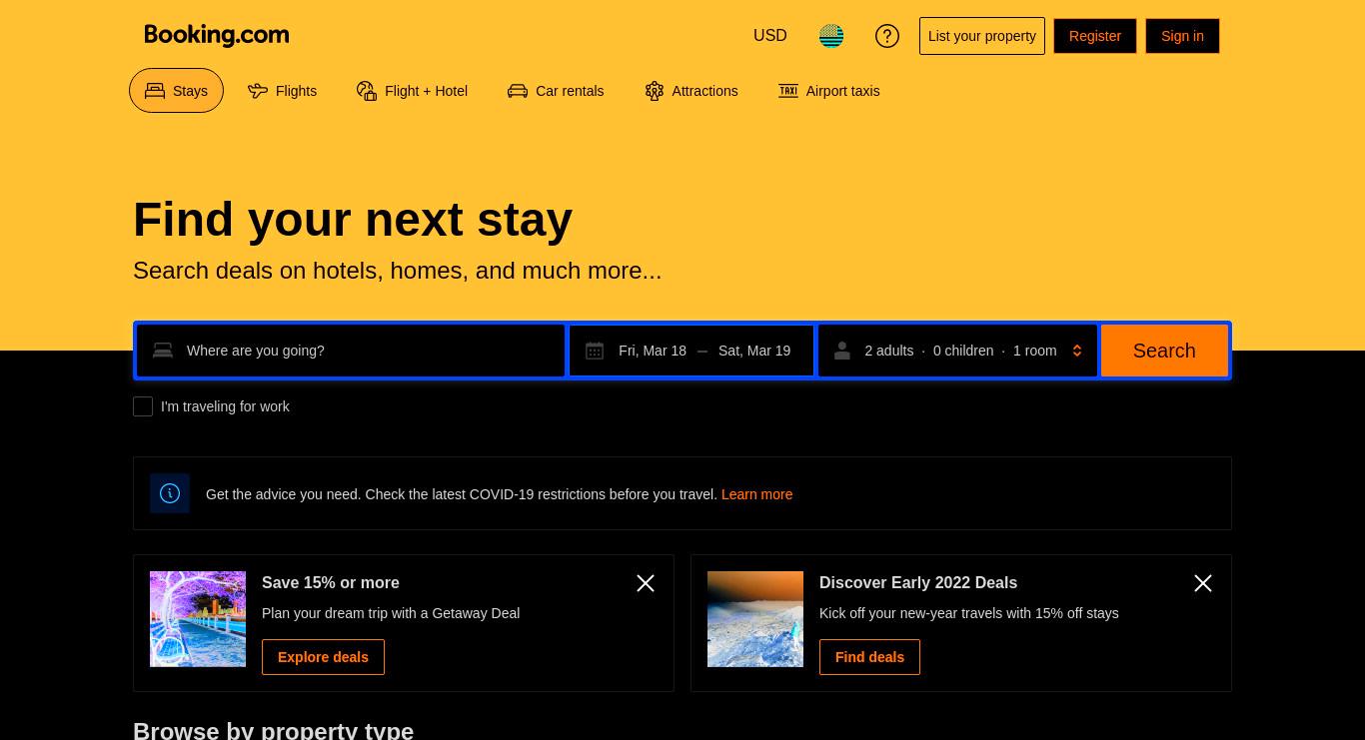Open the help question mark icon

coord(887,36)
